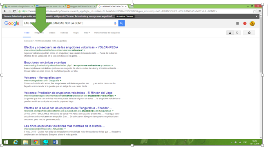Select the Maps search tab
Viewport: 268px width, 153px height.
coord(76,33)
